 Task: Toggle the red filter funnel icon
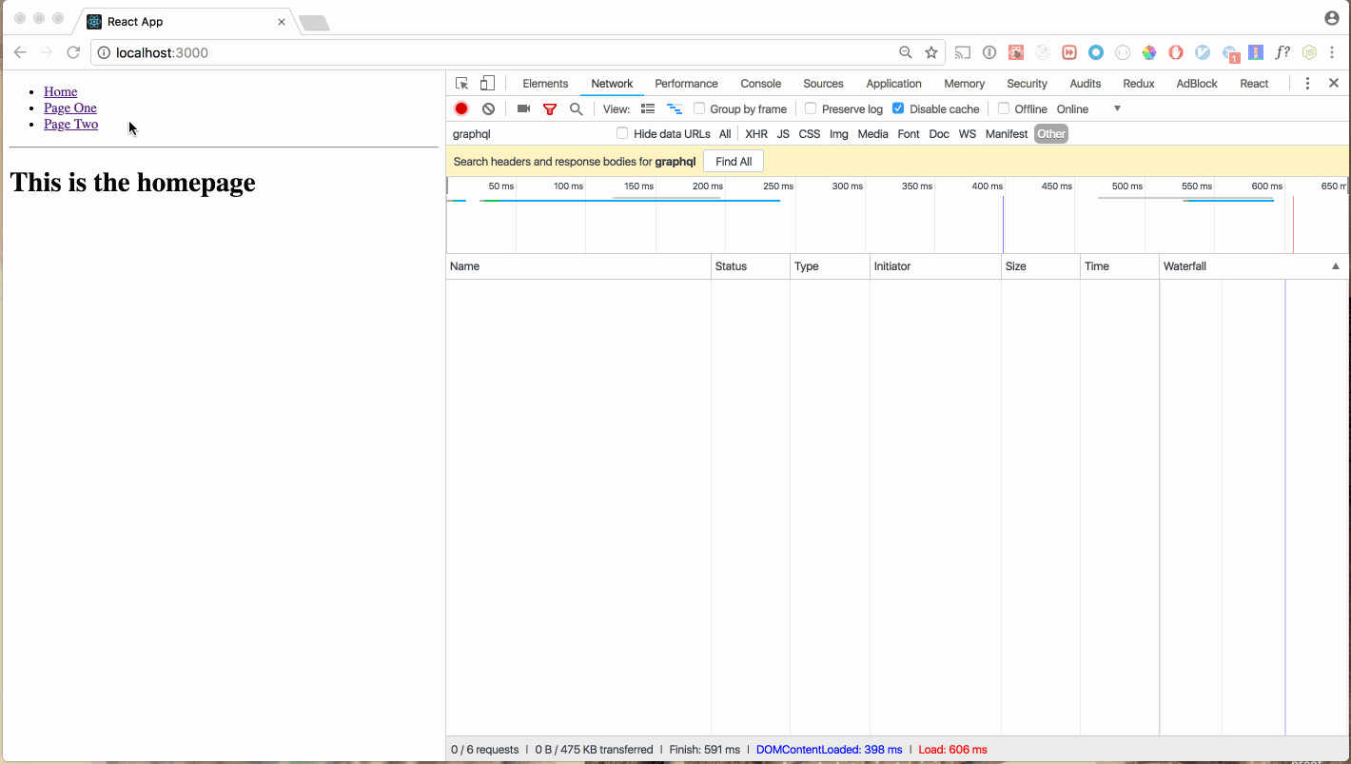click(x=549, y=109)
